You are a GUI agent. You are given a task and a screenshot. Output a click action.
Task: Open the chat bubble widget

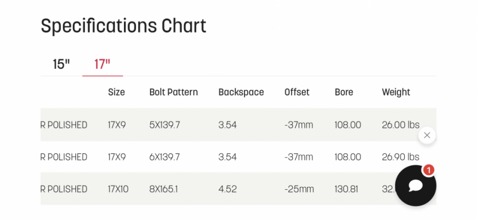[415, 186]
